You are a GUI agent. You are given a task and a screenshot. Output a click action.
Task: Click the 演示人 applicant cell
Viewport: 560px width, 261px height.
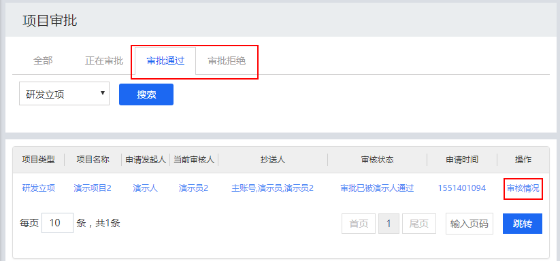(x=146, y=188)
